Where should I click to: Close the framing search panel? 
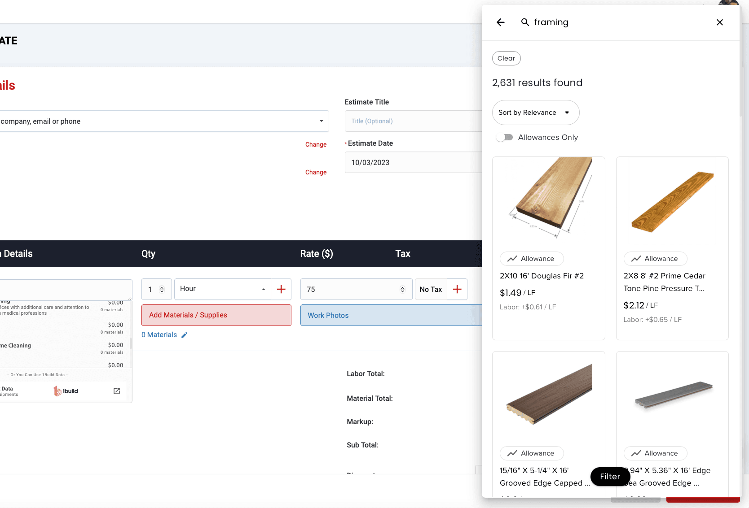coord(719,22)
